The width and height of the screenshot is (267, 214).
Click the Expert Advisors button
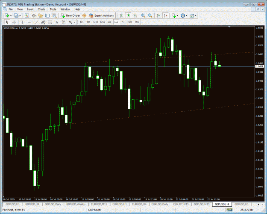tap(102, 16)
